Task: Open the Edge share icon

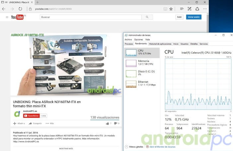Action: click(x=197, y=9)
